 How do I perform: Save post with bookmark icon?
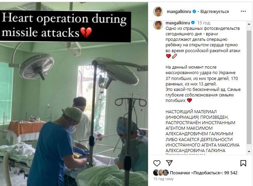243,163
